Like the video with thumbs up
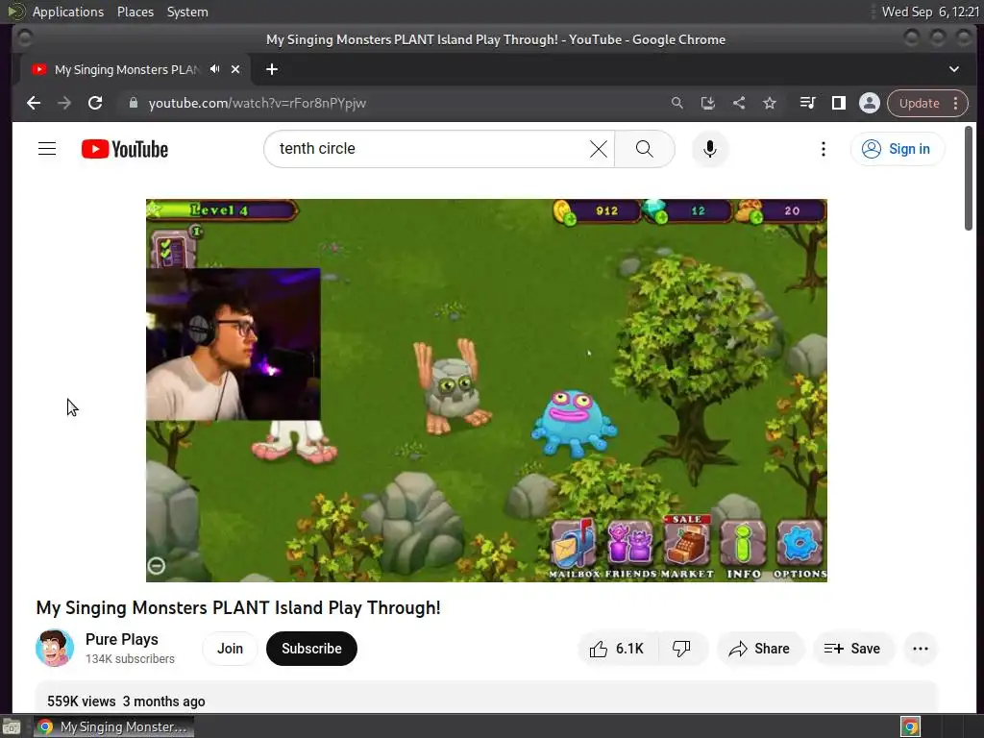984x738 pixels. [x=618, y=649]
